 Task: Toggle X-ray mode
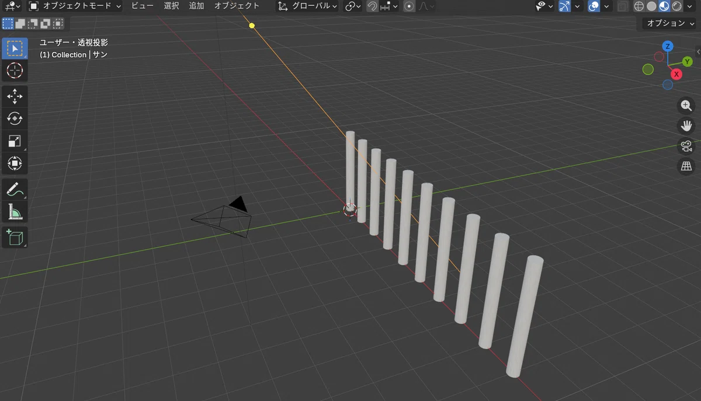tap(623, 6)
